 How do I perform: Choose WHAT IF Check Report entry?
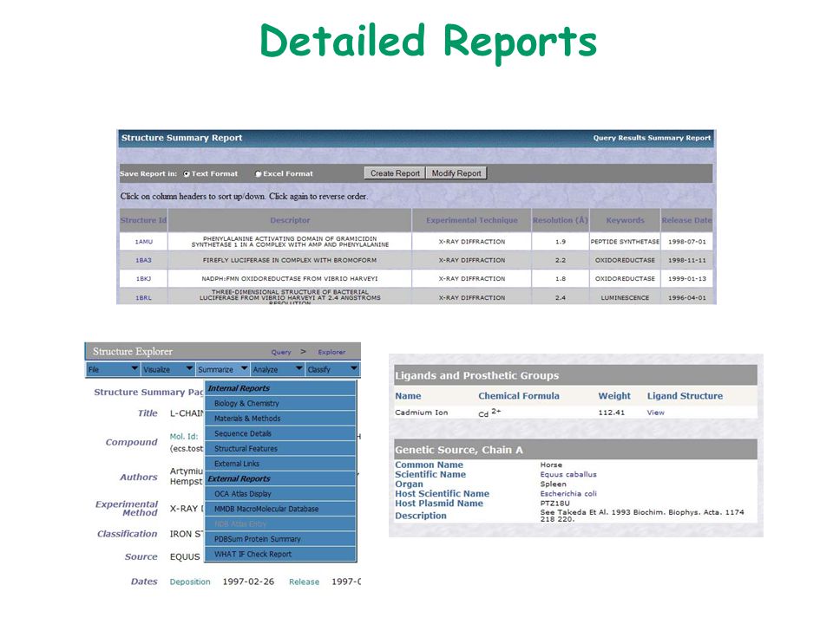coord(280,554)
